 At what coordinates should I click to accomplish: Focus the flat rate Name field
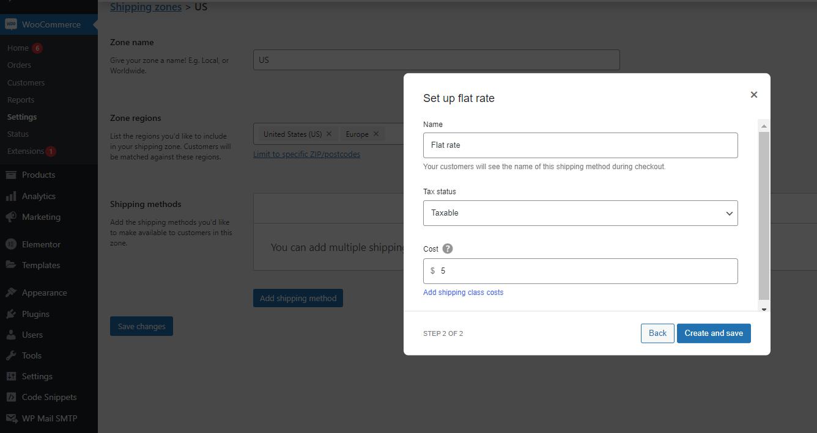click(580, 145)
